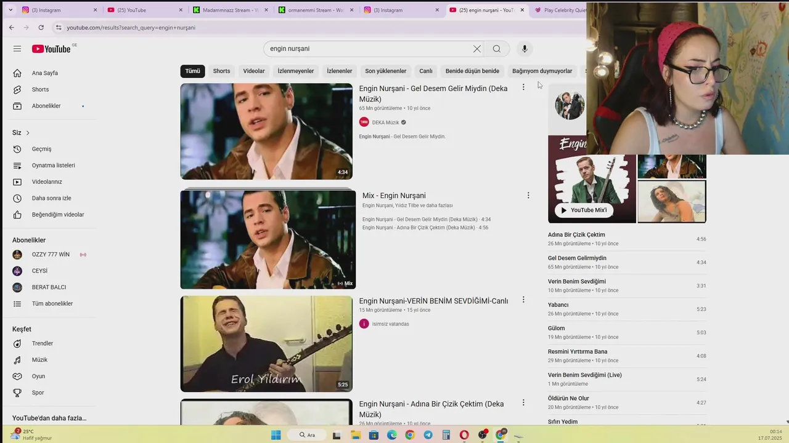
Task: Open options for Adına Bir Çizik Çektim result
Action: pyautogui.click(x=523, y=402)
